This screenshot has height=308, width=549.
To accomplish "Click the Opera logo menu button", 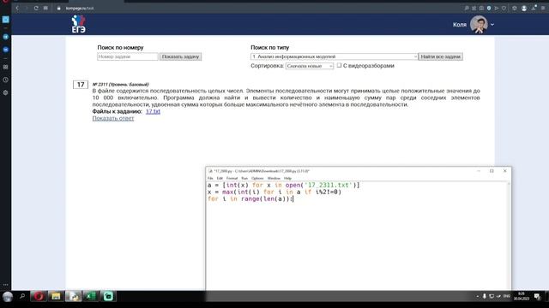I will point(5,2).
